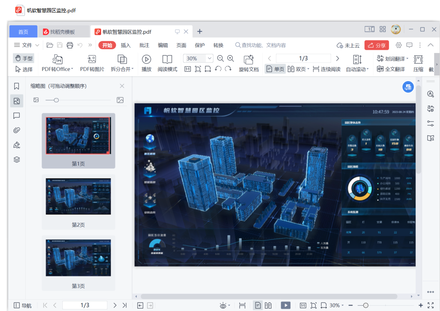
Task: Open PDF to Office converter
Action: click(x=57, y=63)
